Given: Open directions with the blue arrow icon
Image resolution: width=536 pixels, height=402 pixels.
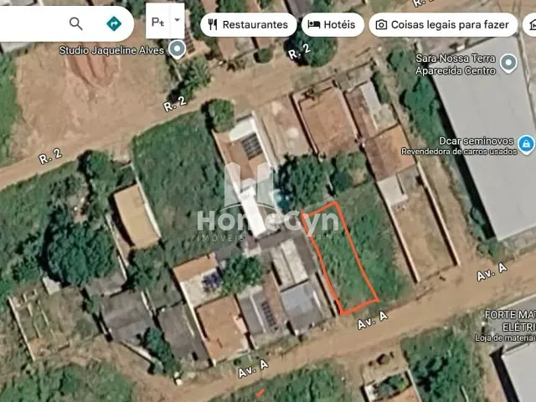Looking at the screenshot, I should (x=114, y=24).
